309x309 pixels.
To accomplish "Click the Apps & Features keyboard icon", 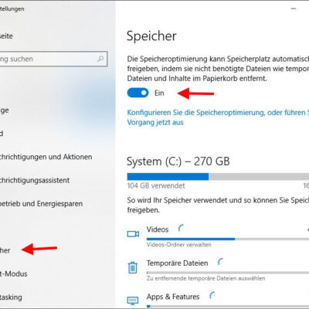I will tap(133, 301).
